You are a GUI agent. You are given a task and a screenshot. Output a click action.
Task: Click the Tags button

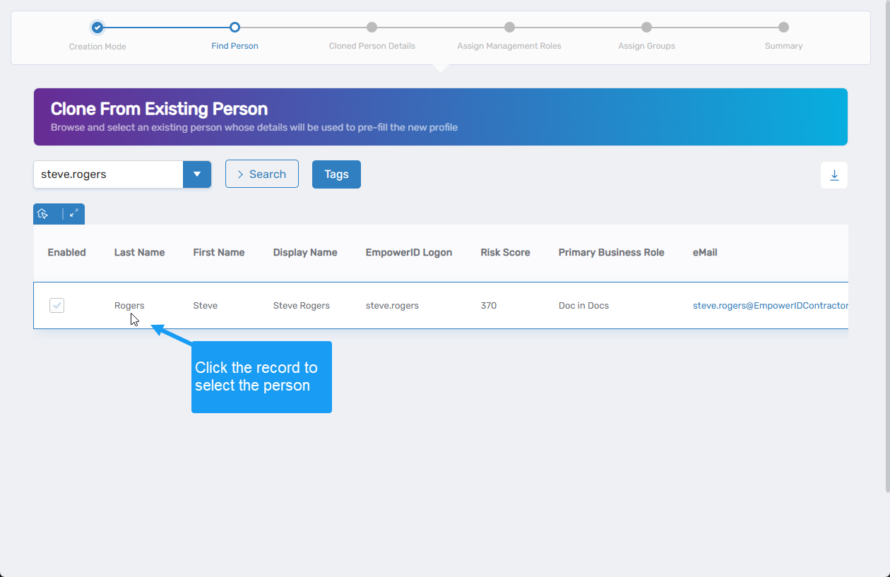pos(336,174)
